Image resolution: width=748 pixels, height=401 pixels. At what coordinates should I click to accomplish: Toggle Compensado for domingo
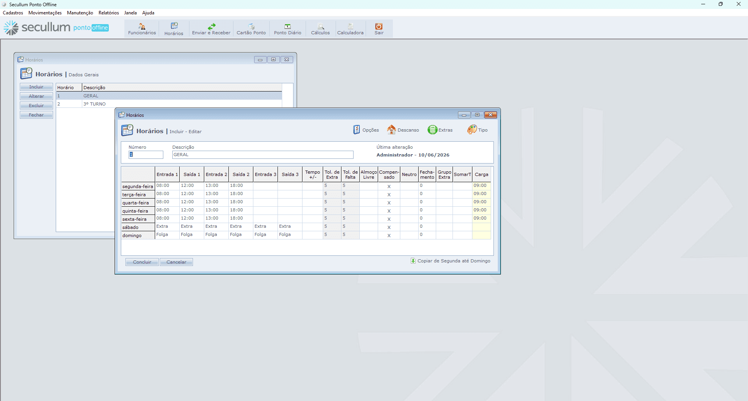[x=389, y=235]
